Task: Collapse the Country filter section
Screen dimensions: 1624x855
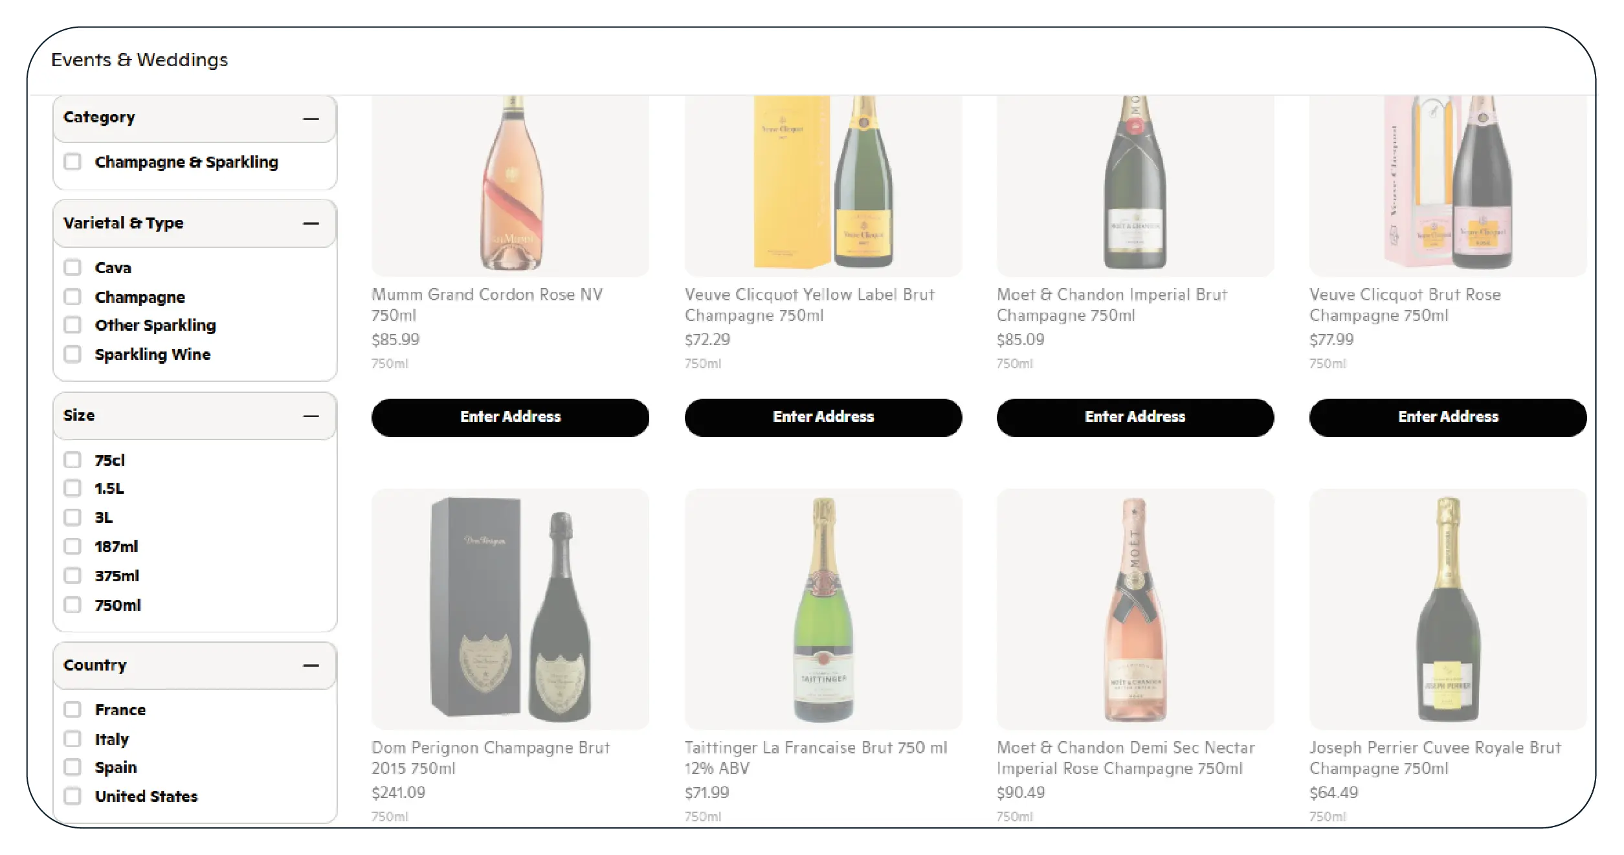Action: (x=311, y=665)
